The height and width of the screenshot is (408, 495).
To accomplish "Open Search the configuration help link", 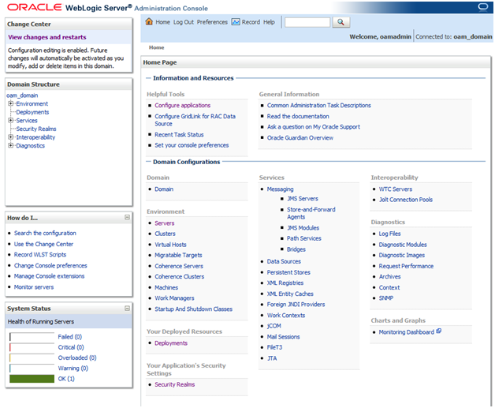I will [45, 234].
